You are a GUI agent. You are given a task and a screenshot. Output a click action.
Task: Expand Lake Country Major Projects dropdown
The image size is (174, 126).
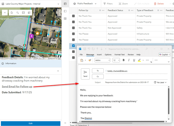pos(58,4)
